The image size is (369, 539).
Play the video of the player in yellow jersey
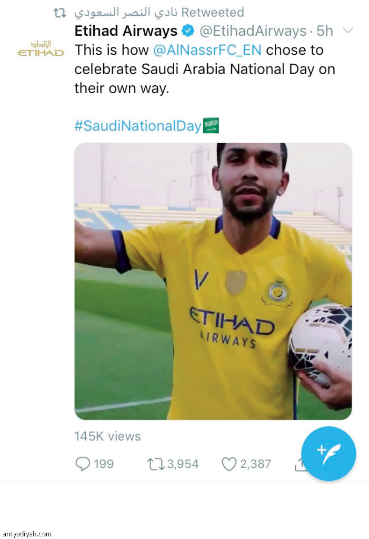(213, 281)
